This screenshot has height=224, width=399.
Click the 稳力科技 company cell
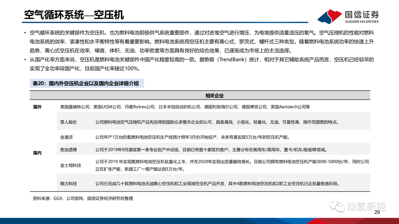pyautogui.click(x=68, y=183)
